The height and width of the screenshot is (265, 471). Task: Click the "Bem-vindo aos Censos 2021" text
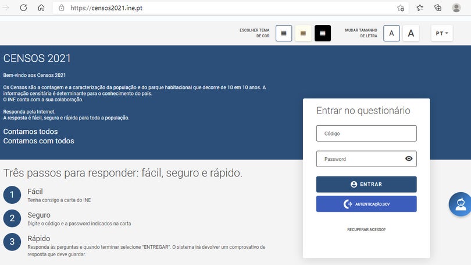(34, 75)
